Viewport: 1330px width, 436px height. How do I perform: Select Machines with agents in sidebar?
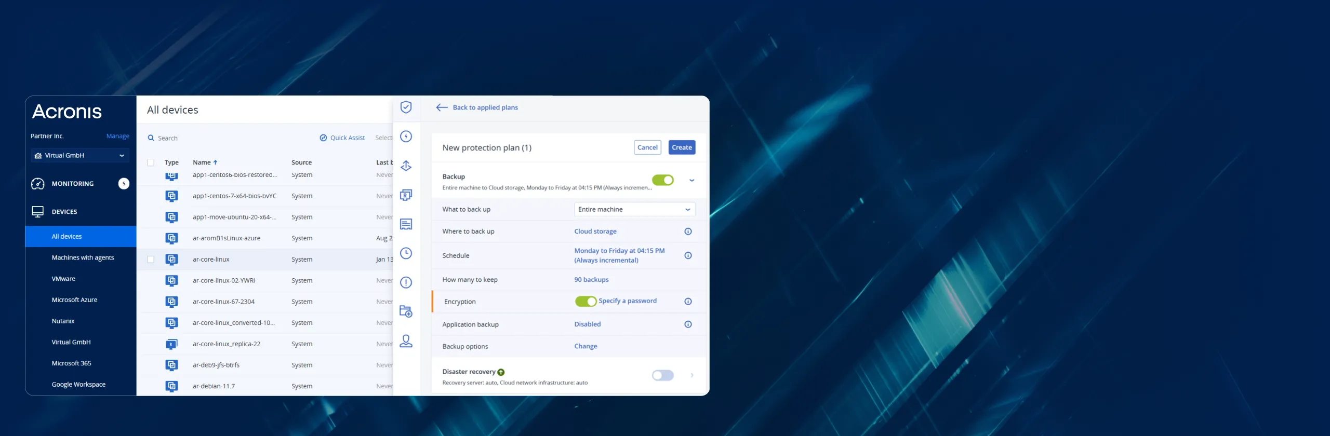(83, 258)
